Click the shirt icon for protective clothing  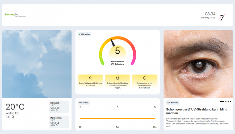(x=117, y=78)
